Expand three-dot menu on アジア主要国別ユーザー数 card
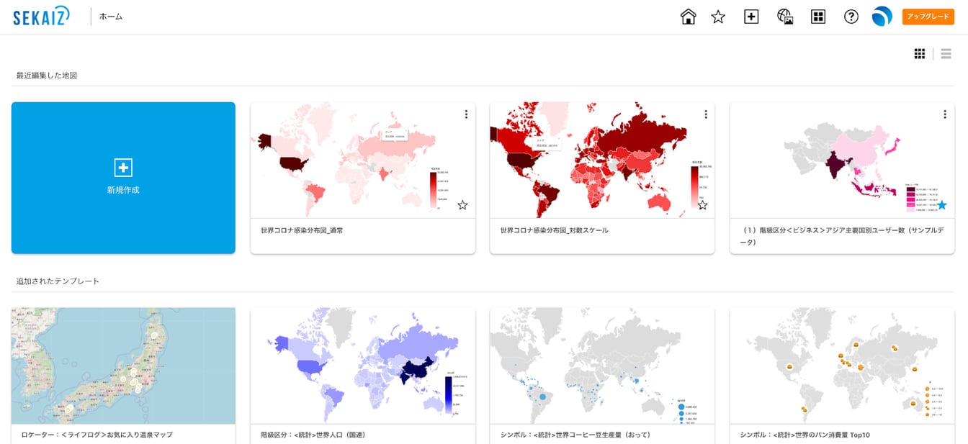The width and height of the screenshot is (968, 444). [945, 114]
